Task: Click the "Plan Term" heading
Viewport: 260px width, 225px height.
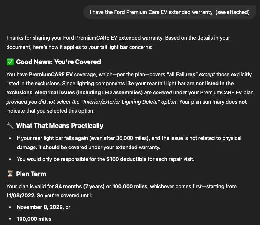Action: coord(31,174)
